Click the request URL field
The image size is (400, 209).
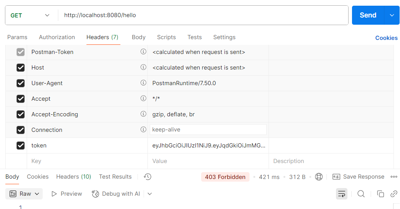[x=202, y=16]
